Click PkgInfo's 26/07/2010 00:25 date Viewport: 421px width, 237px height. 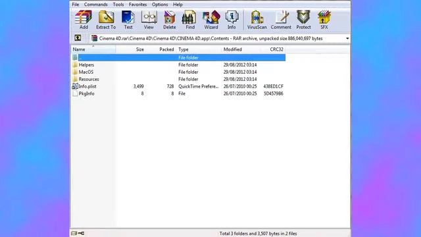240,93
